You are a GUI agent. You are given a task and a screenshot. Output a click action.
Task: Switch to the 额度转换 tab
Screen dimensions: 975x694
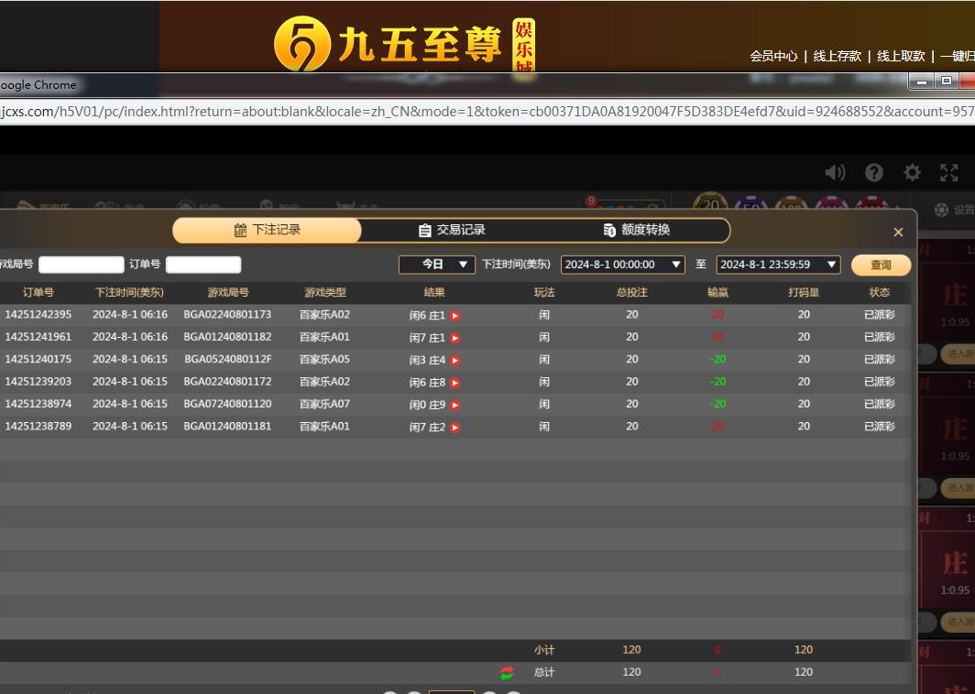pos(637,231)
